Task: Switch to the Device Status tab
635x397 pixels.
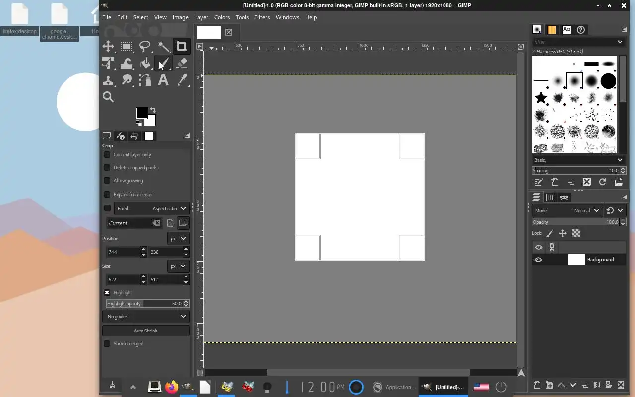Action: (x=121, y=136)
